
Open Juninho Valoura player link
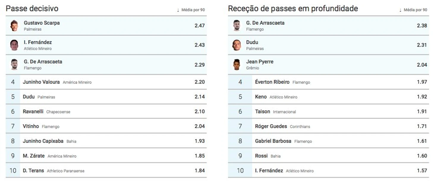click(41, 82)
